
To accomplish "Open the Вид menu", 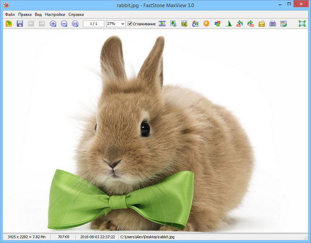I will tap(38, 15).
